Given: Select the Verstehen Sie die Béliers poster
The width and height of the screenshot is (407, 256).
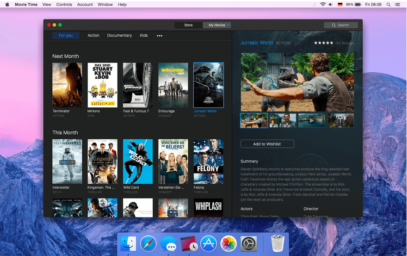Looking at the screenshot, I should [173, 162].
